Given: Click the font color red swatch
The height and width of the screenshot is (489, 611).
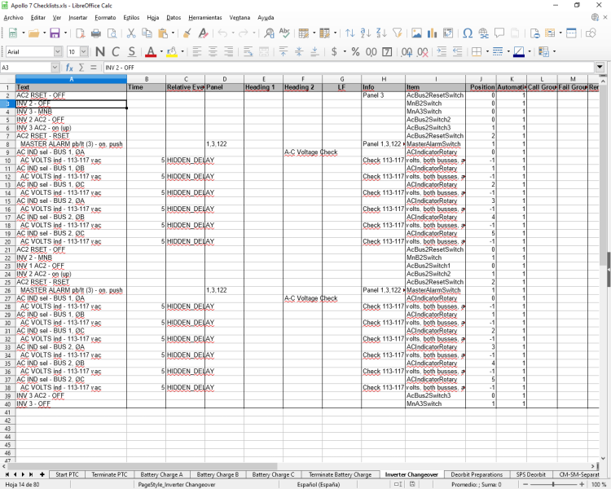Looking at the screenshot, I should 151,51.
